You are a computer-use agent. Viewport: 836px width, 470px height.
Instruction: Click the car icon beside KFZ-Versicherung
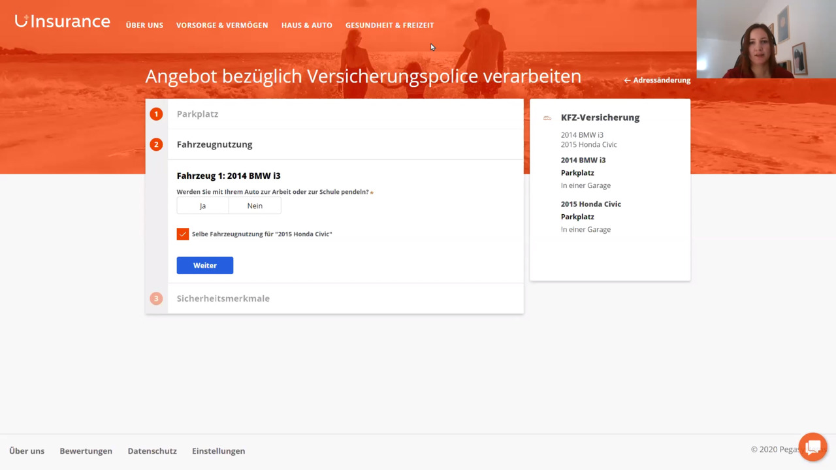click(x=547, y=118)
